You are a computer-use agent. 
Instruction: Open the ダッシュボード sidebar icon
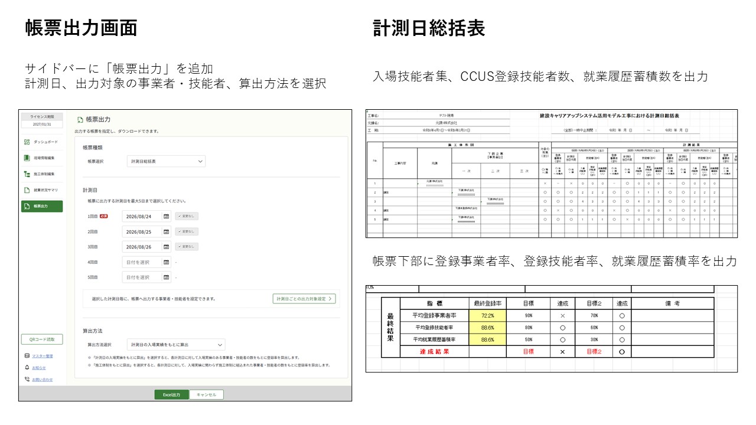click(x=27, y=142)
